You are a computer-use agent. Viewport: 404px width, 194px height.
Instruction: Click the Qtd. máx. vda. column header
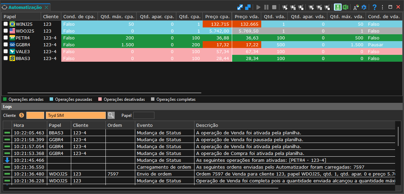[346, 17]
